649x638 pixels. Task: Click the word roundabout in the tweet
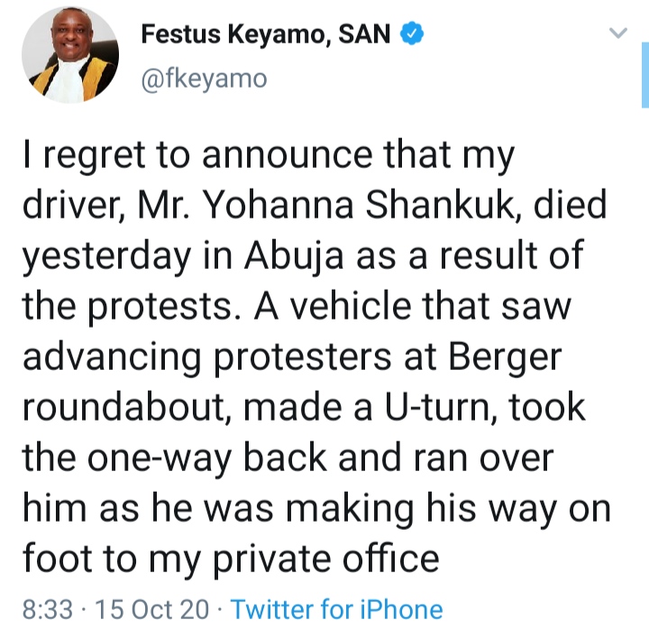tap(122, 408)
